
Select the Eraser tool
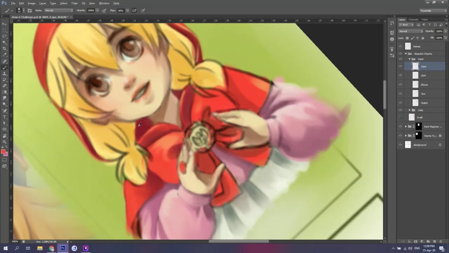tap(5, 86)
